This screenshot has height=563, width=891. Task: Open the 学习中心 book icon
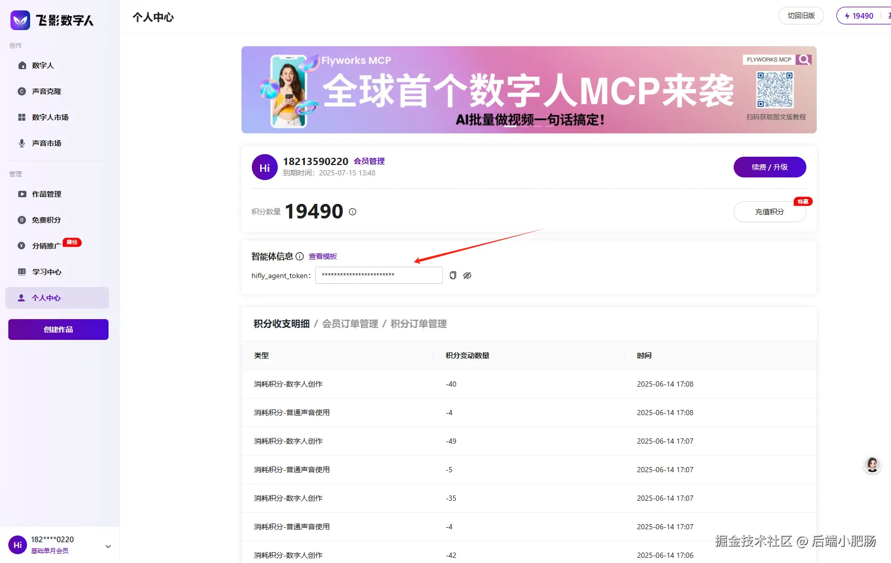click(x=22, y=272)
